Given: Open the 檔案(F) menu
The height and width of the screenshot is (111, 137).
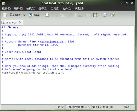Looking at the screenshot, I should coord(6,9).
